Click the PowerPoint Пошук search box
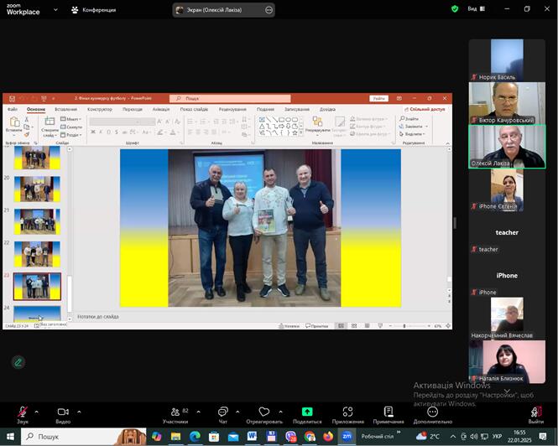The height and width of the screenshot is (446, 558). [230, 99]
